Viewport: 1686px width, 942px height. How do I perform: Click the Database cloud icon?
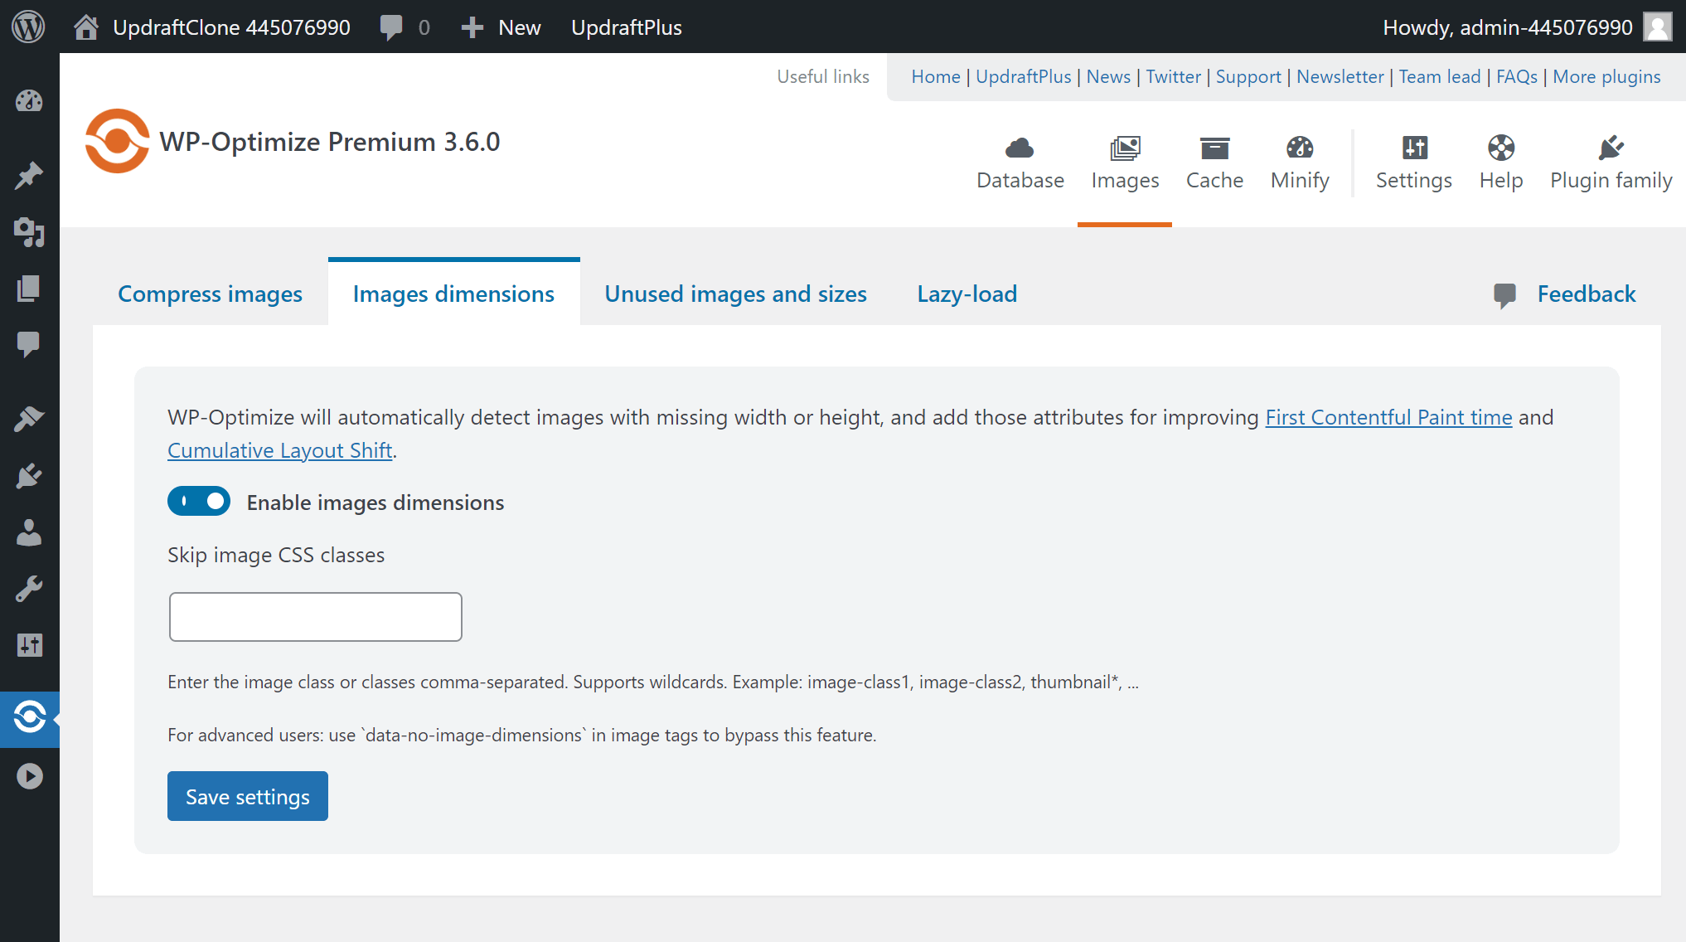pos(1020,148)
